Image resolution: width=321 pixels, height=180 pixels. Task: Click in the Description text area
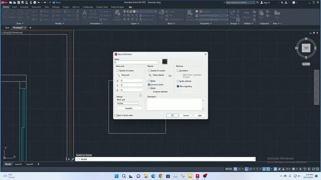pyautogui.click(x=175, y=104)
